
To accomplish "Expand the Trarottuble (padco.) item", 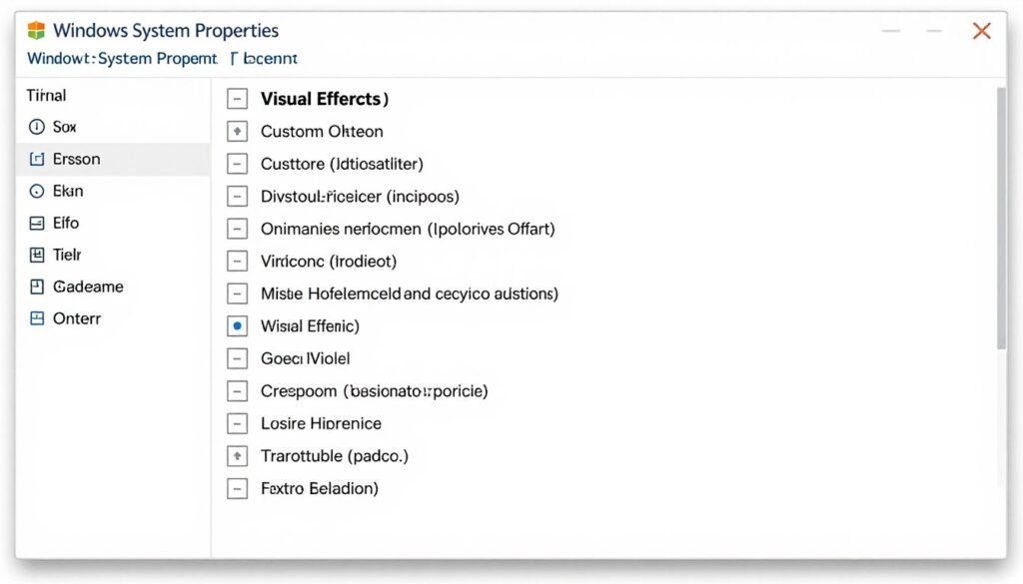I will (237, 455).
